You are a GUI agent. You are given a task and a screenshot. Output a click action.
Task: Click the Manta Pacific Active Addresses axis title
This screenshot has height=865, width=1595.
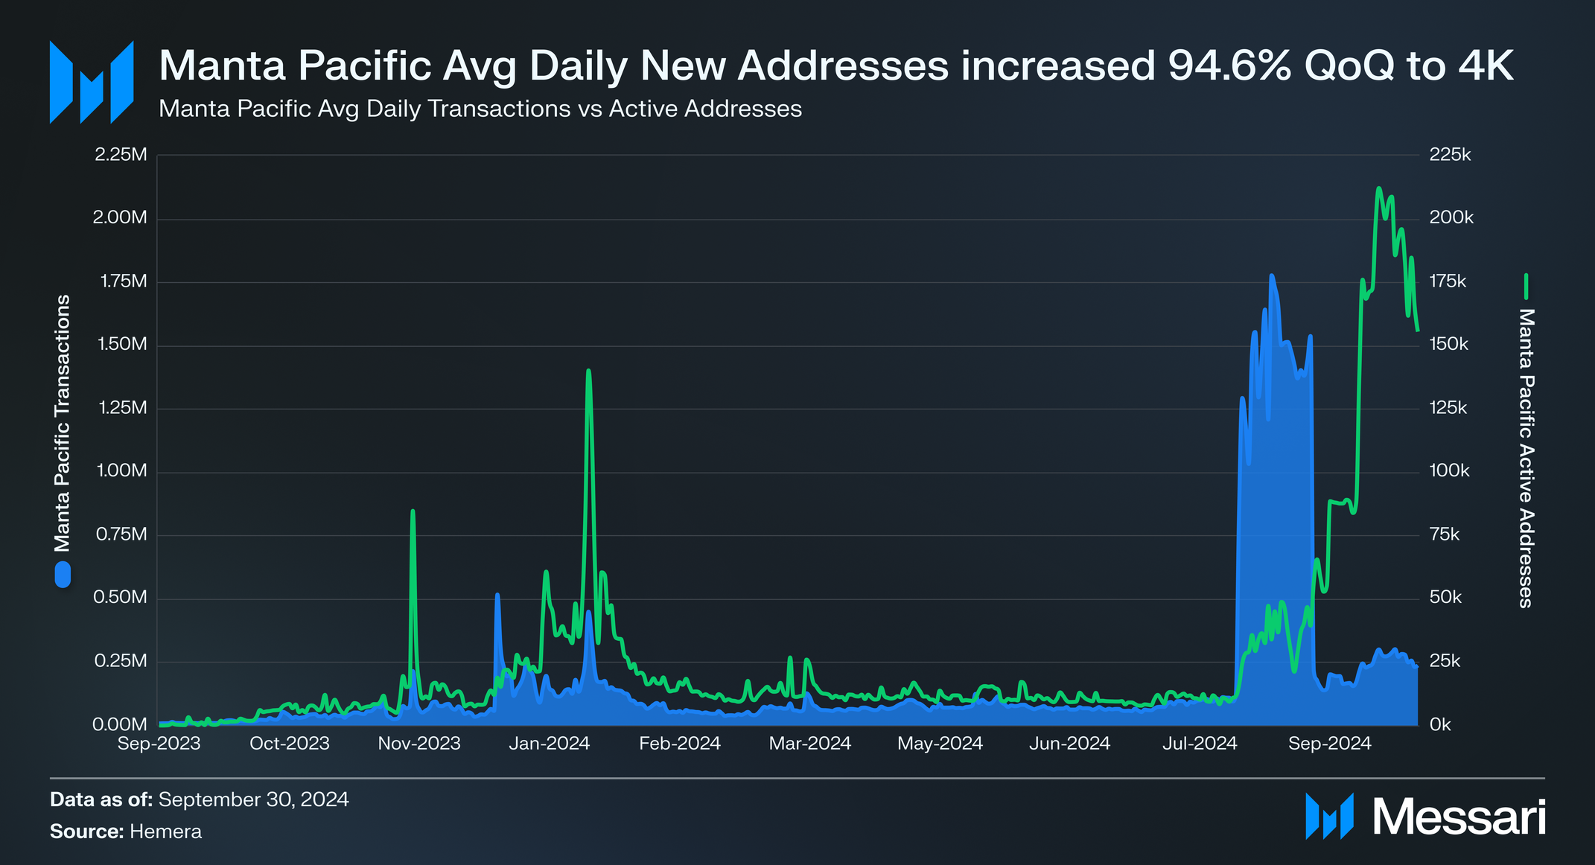pos(1526,458)
